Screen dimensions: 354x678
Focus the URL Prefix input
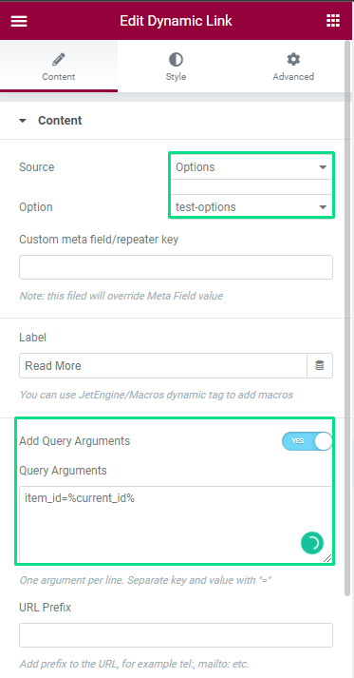click(176, 635)
